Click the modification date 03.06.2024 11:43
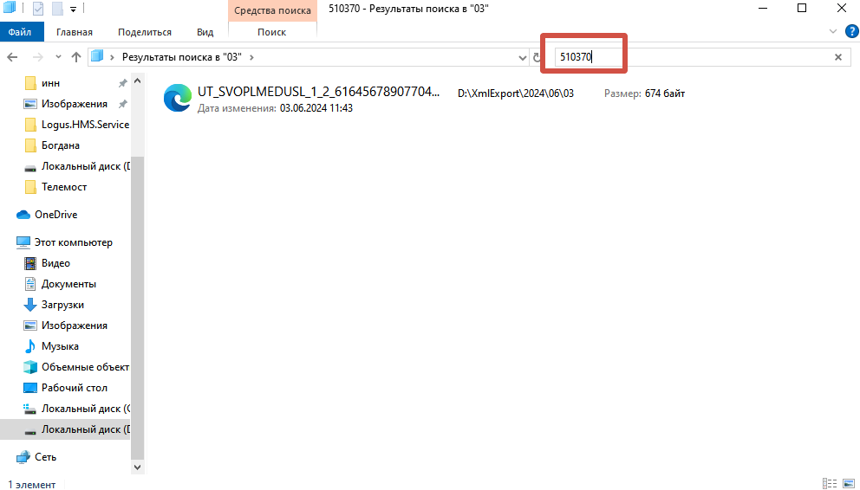860x490 pixels. [x=316, y=108]
